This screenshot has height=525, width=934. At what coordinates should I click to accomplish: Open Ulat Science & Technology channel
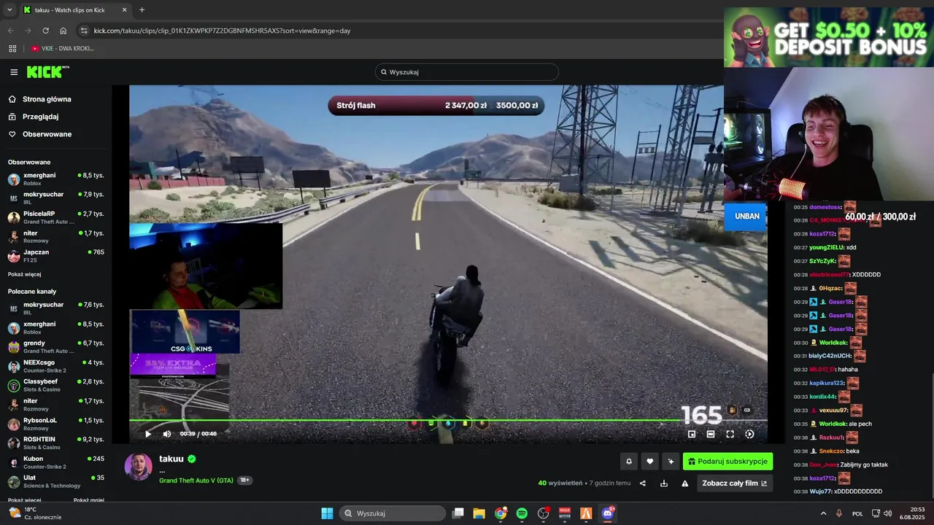[x=55, y=481]
